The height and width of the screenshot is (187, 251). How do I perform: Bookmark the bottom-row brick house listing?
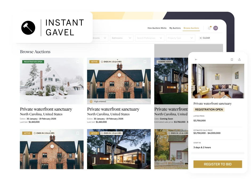pyautogui.click(x=78, y=133)
